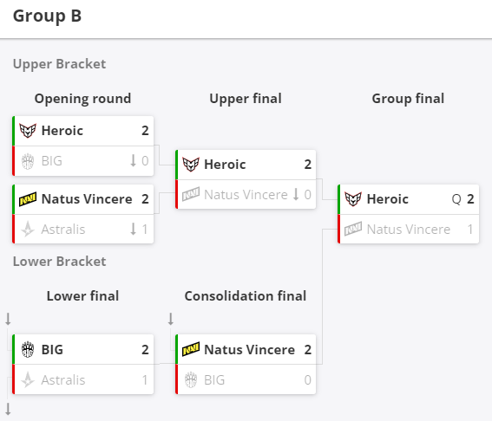Click the greyed BIG logo in the opening round

click(x=28, y=161)
